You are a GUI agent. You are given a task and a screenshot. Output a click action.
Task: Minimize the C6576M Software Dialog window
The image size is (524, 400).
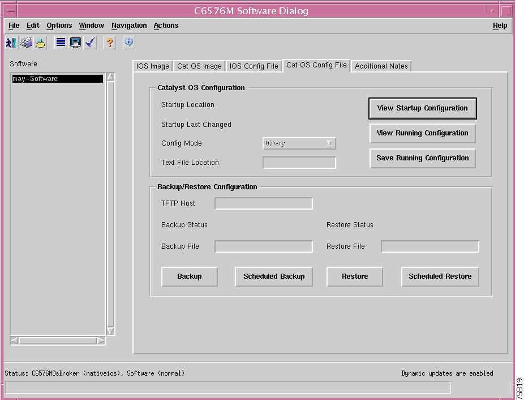492,11
